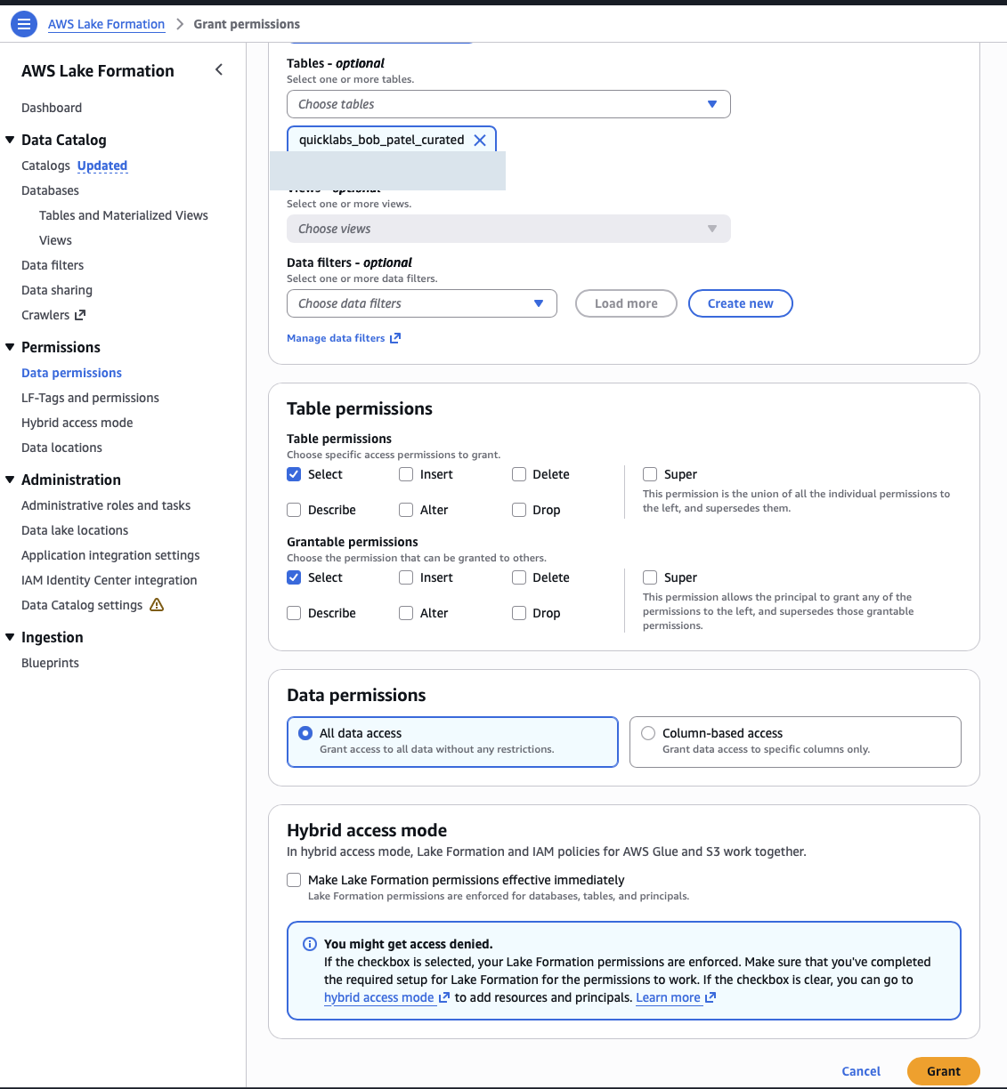The width and height of the screenshot is (1007, 1089).
Task: Go to Dashboard in the sidebar
Action: click(52, 108)
